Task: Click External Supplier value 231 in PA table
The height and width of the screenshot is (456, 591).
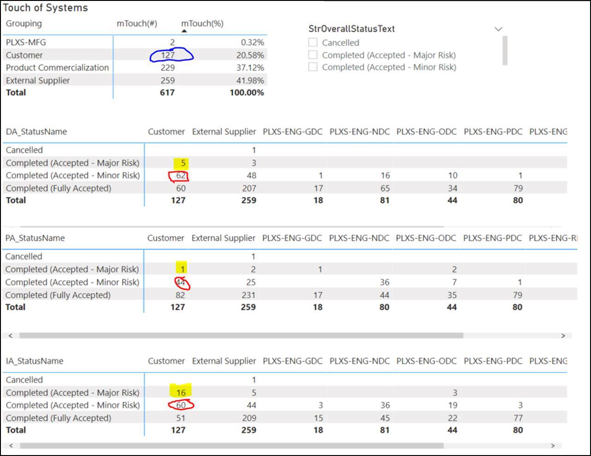Action: click(248, 295)
